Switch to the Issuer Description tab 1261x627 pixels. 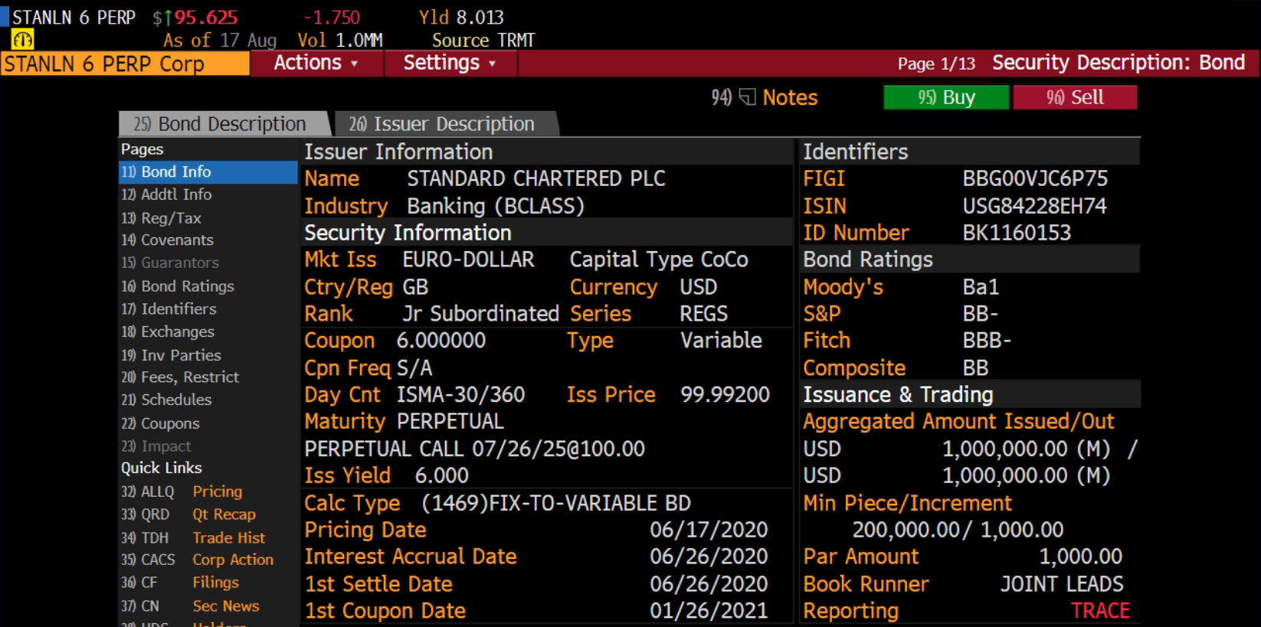point(447,124)
